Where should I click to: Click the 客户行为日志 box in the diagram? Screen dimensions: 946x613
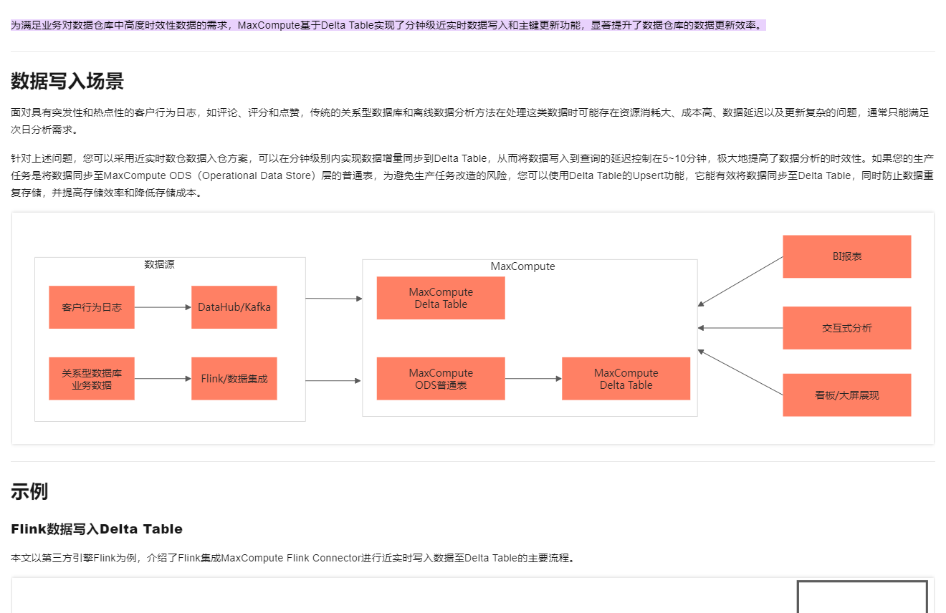click(x=92, y=307)
